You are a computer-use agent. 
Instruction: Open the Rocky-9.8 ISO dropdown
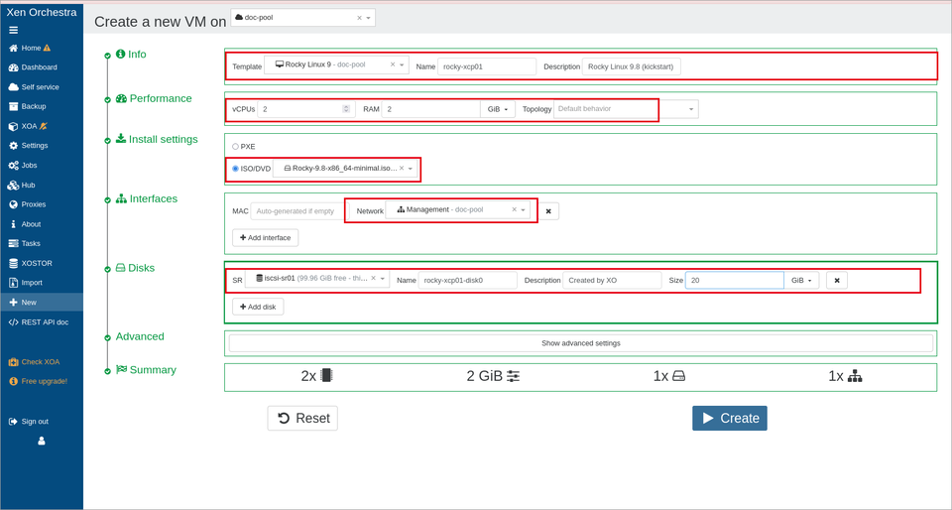tap(411, 168)
